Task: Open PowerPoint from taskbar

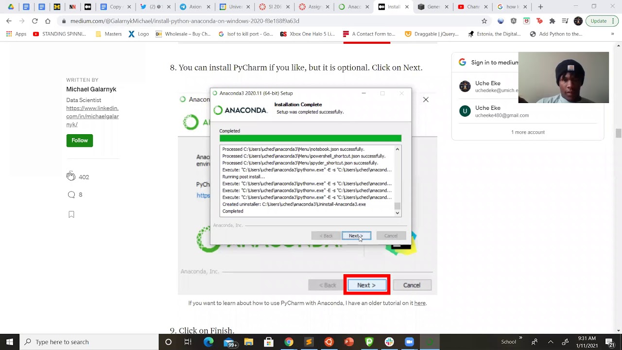Action: pyautogui.click(x=349, y=342)
